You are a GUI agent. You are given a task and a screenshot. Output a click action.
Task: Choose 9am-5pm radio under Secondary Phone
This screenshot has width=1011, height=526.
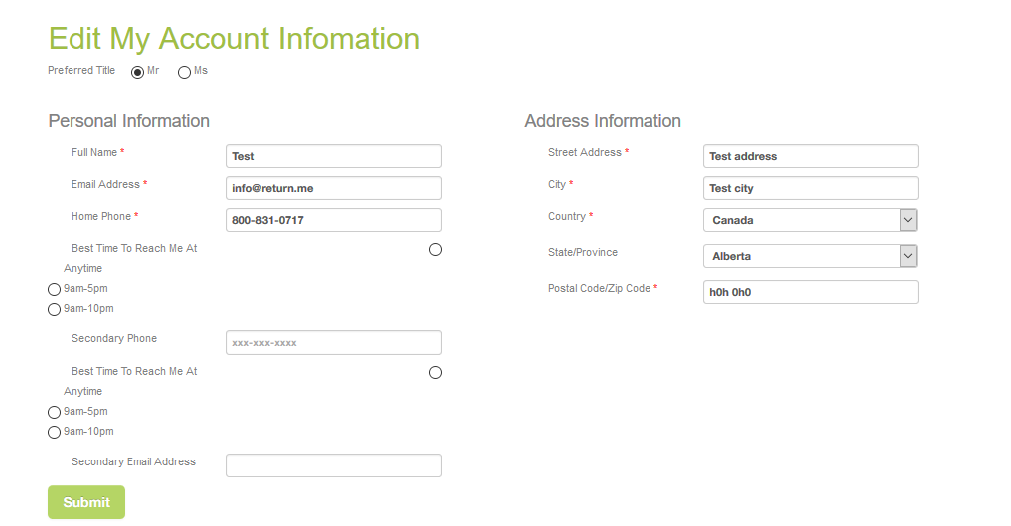(55, 412)
